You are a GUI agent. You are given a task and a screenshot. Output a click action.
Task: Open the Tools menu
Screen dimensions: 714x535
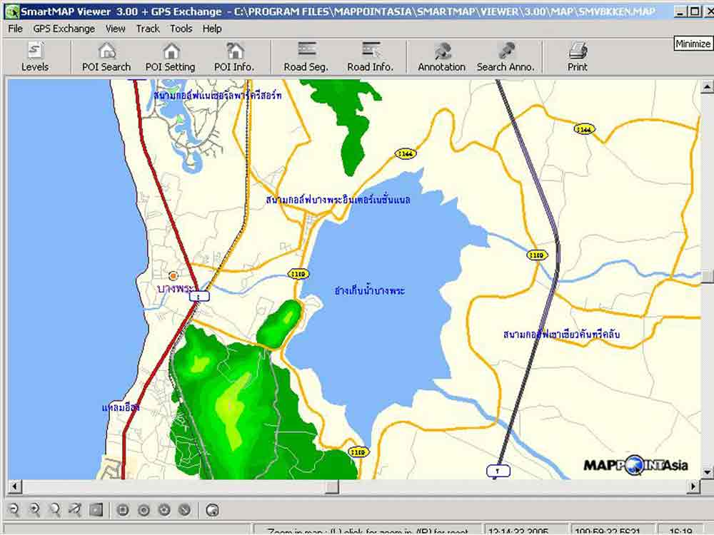click(x=181, y=29)
